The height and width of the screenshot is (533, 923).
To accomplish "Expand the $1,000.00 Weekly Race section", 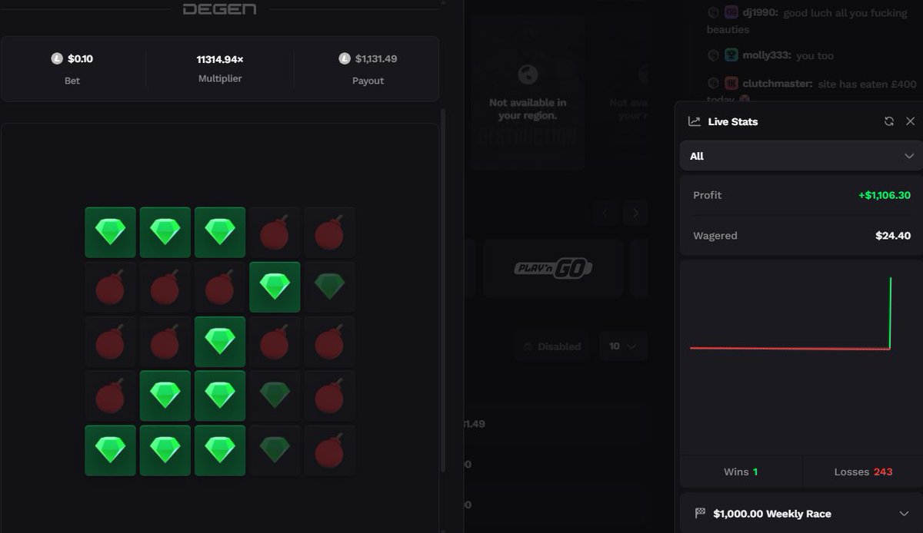I will click(801, 513).
